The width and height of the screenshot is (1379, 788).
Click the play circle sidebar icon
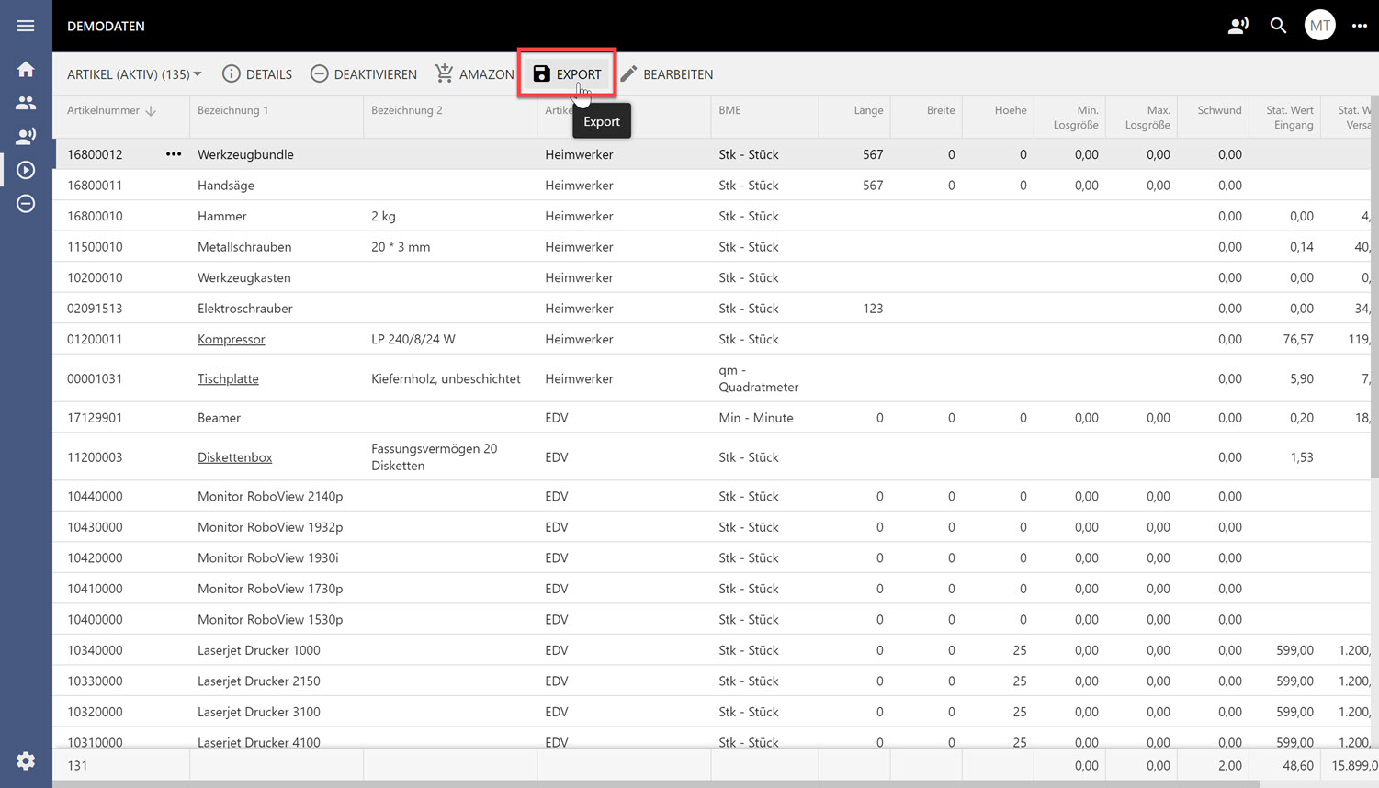(26, 170)
